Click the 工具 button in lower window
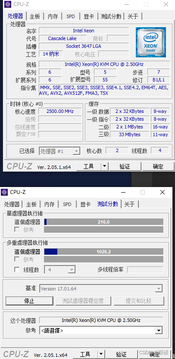 [85, 355]
